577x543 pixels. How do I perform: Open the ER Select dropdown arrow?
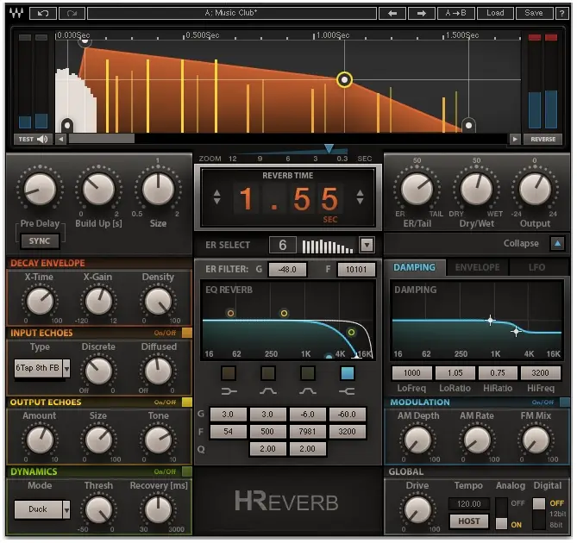[x=367, y=245]
